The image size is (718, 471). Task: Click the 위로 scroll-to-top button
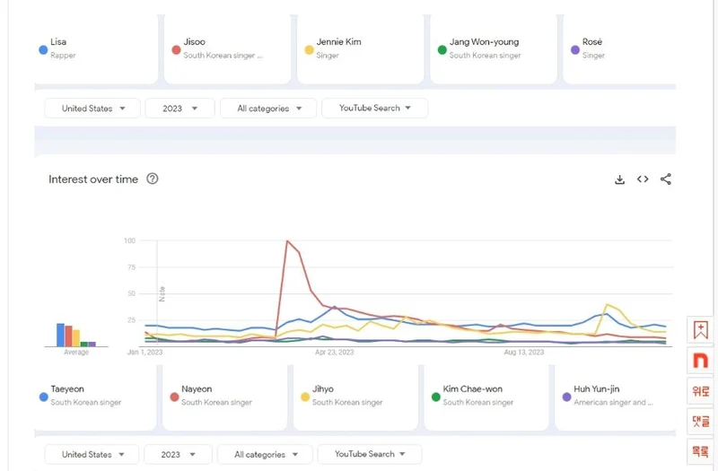700,391
